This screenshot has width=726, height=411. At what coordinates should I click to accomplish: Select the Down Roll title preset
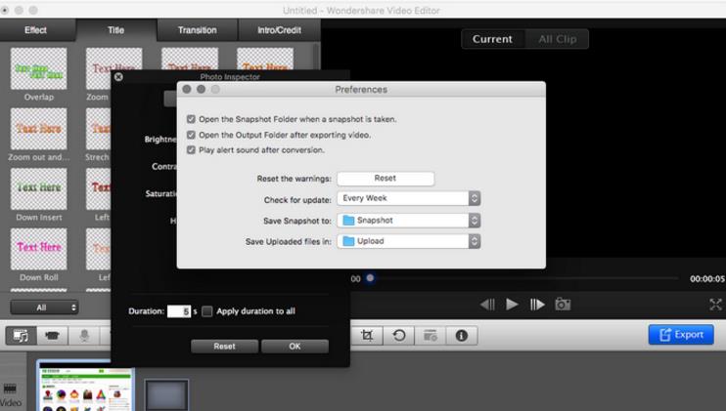pos(39,249)
